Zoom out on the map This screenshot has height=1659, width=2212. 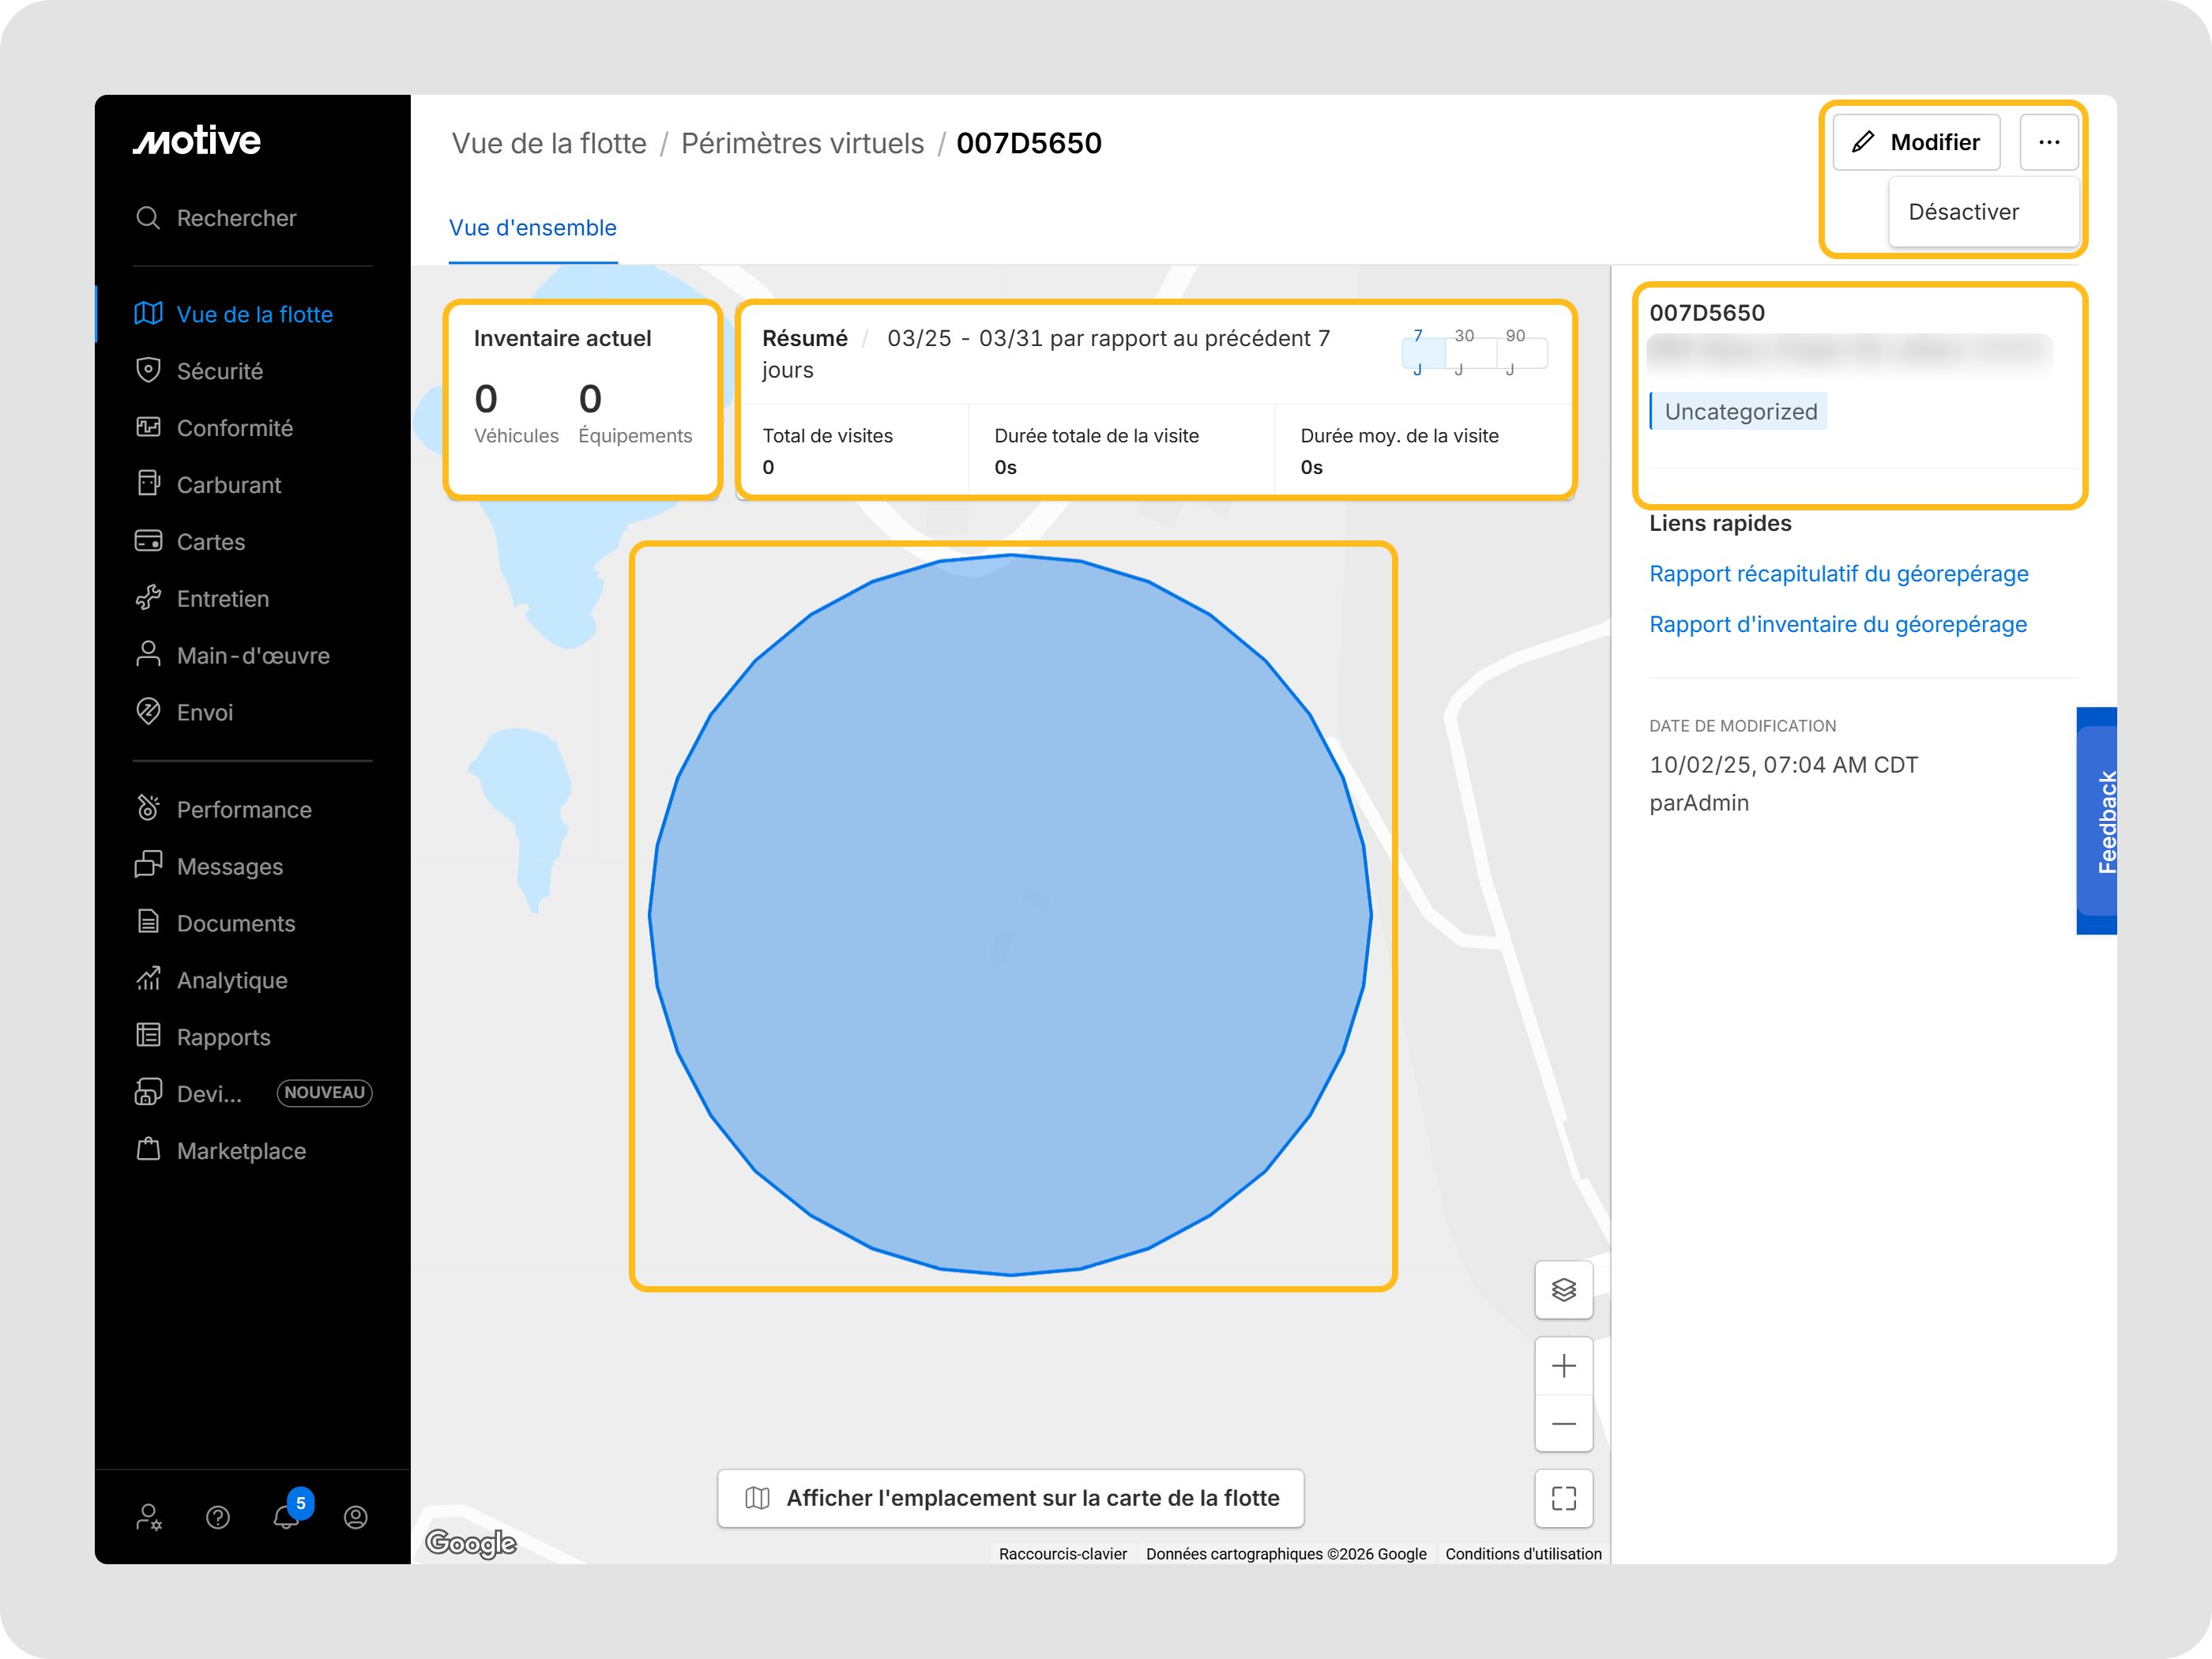tap(1563, 1423)
